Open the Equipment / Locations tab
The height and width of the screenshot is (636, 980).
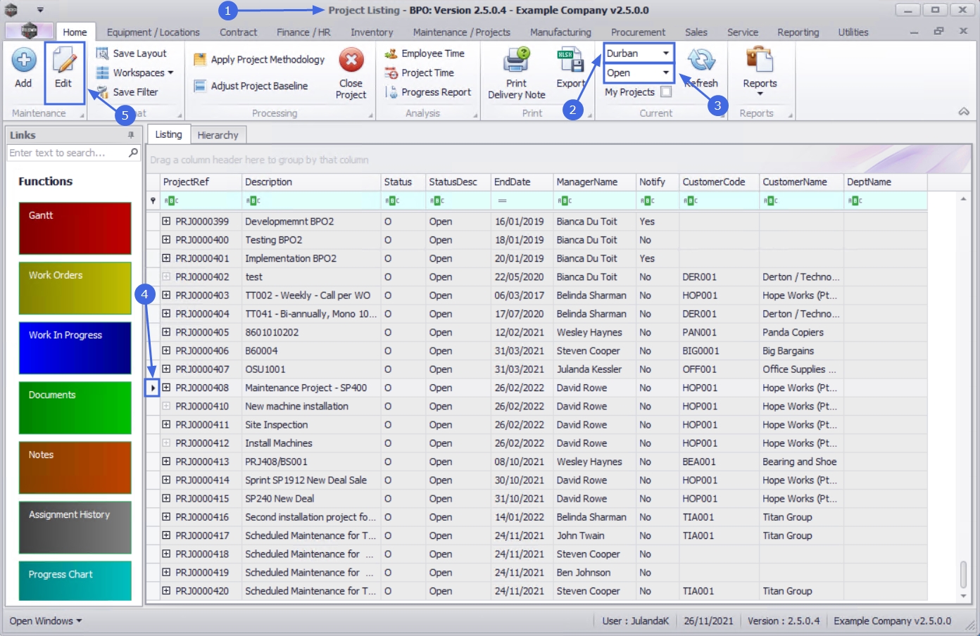pyautogui.click(x=153, y=32)
